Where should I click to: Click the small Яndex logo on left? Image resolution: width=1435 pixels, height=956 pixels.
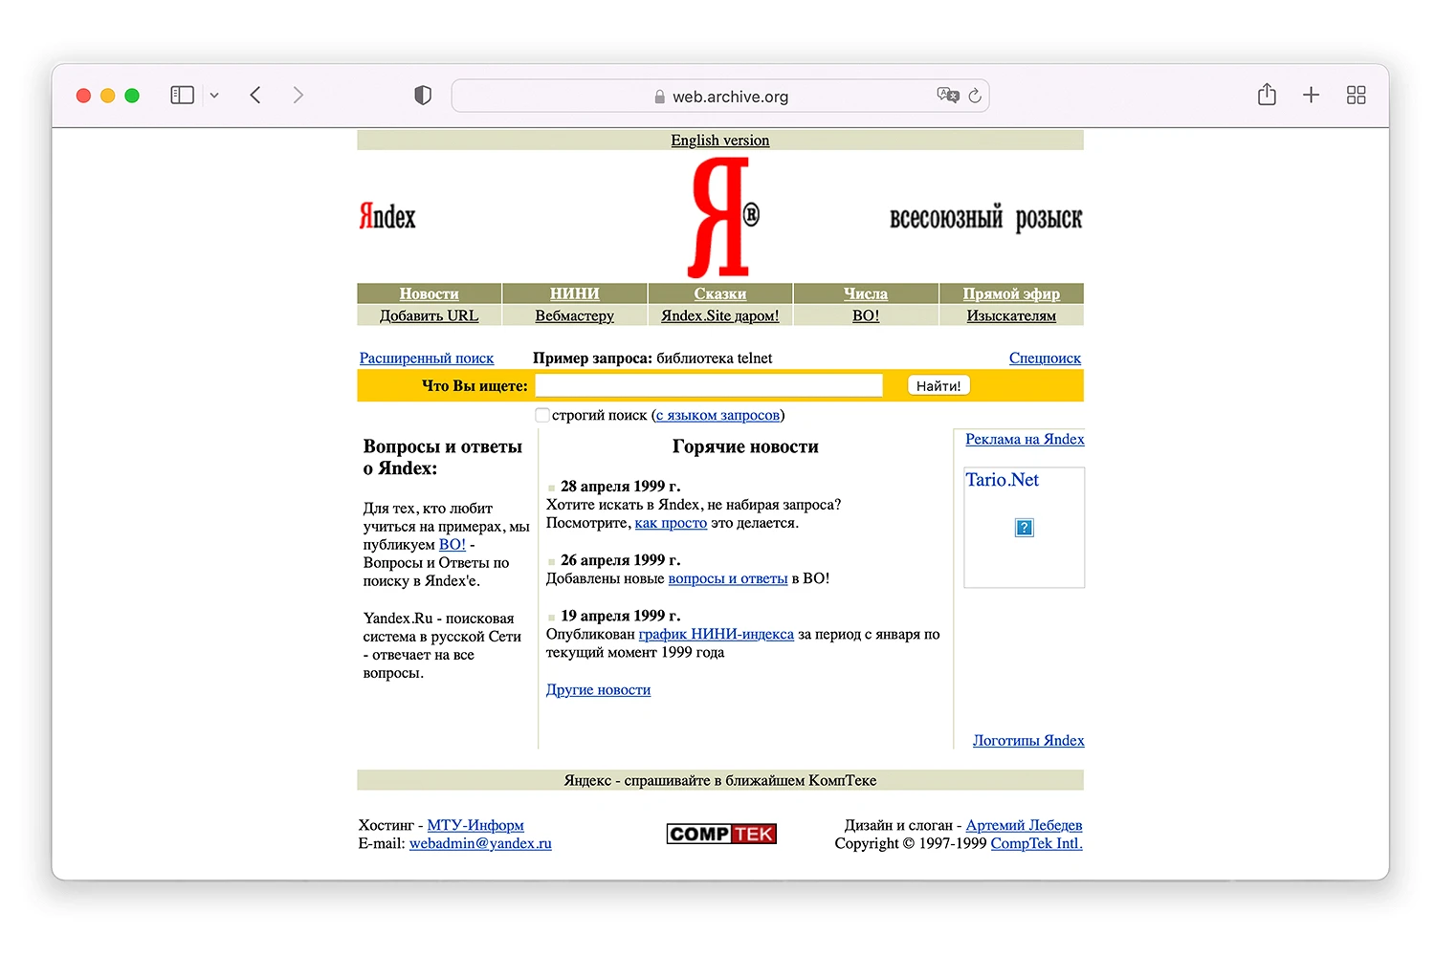coord(387,217)
